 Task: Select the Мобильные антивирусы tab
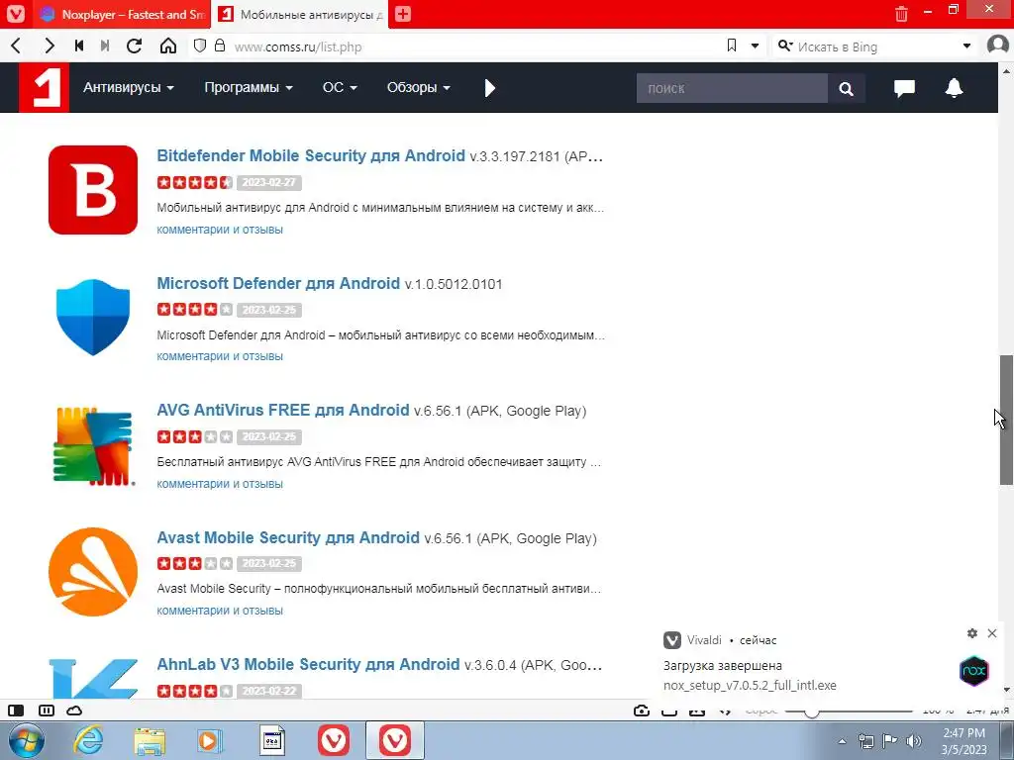coord(301,14)
